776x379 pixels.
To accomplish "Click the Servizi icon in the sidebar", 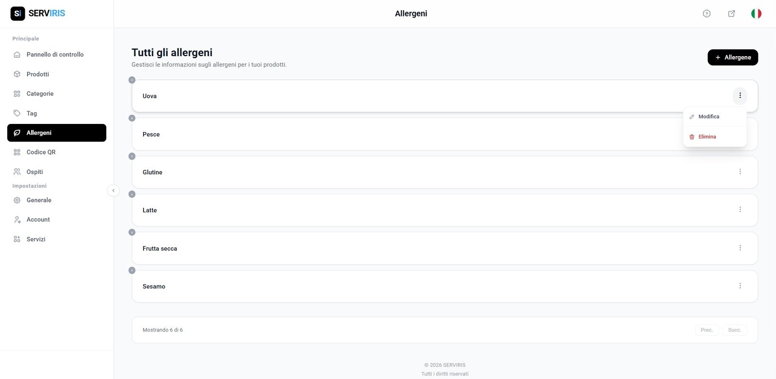I will [x=17, y=239].
